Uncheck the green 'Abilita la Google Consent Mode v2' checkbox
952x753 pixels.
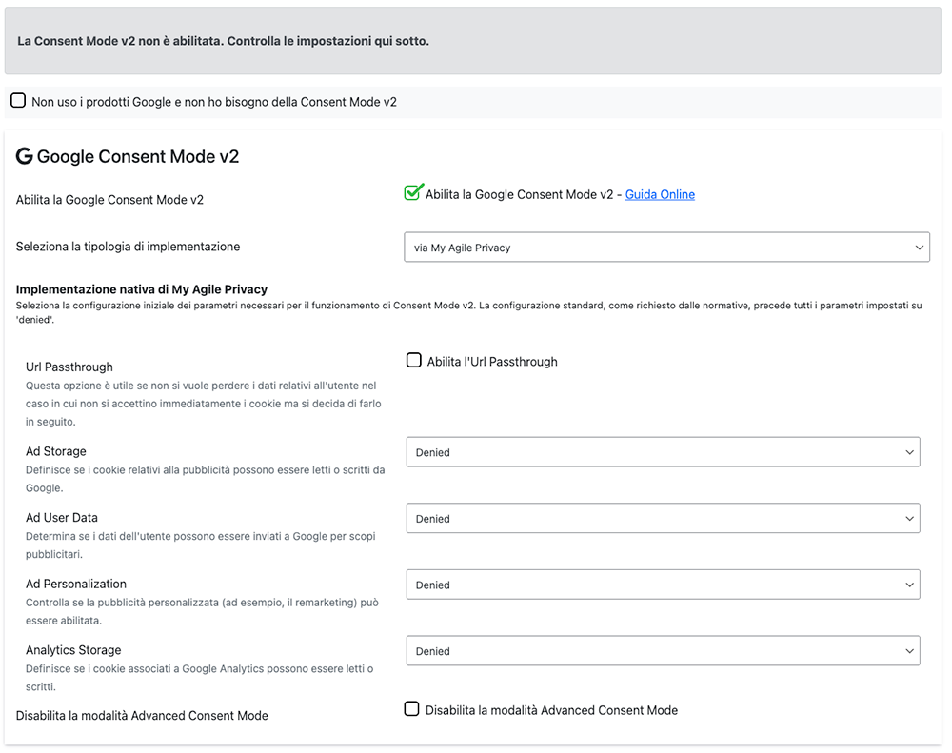412,193
